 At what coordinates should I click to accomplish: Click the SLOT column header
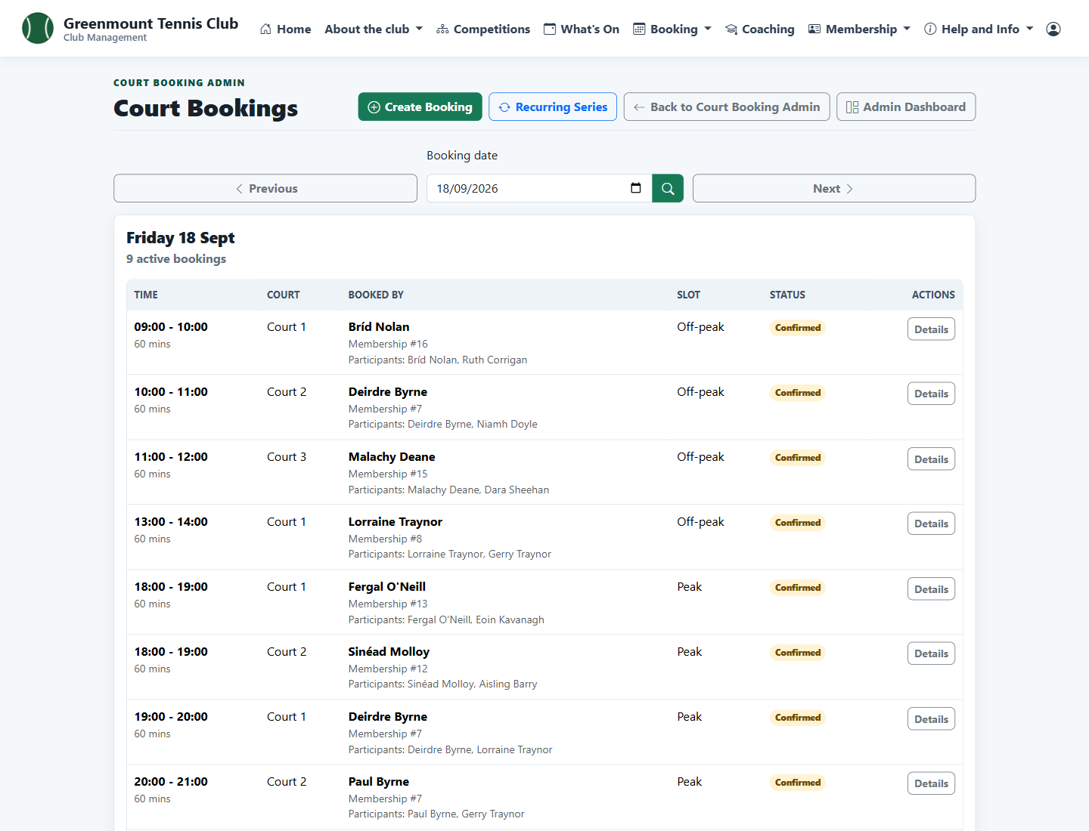pyautogui.click(x=688, y=295)
